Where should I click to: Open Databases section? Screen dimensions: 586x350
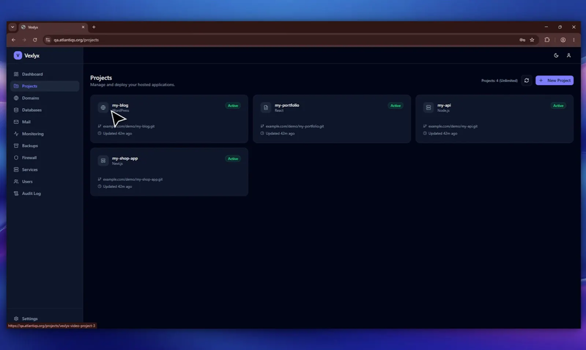click(45, 110)
